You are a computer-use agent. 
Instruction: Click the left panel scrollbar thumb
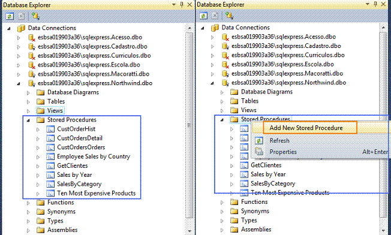[x=190, y=125]
